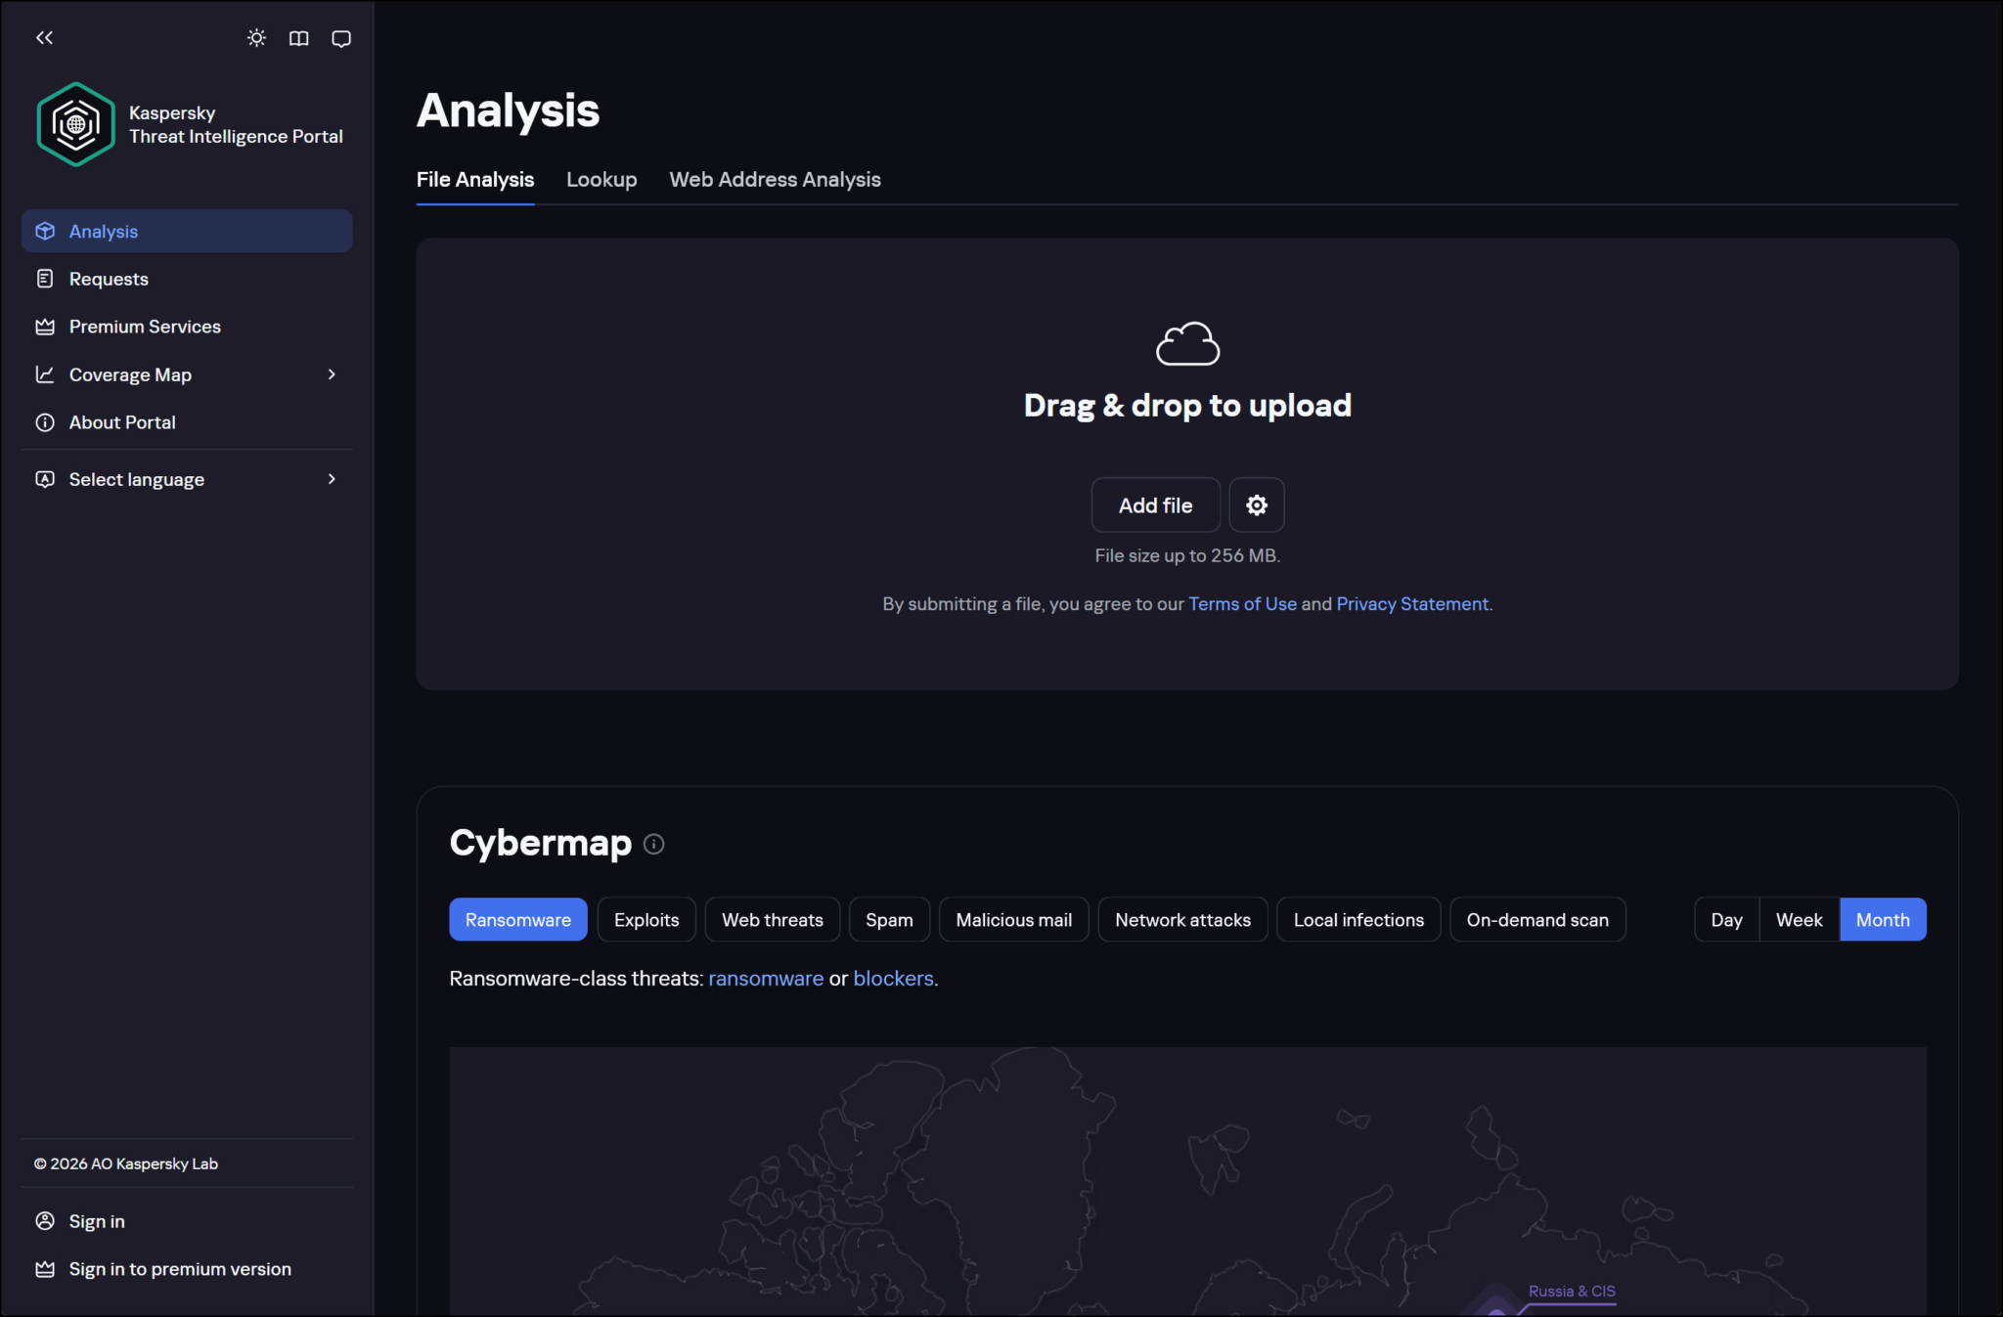Viewport: 2003px width, 1317px height.
Task: Select the Network attacks filter
Action: [x=1182, y=919]
